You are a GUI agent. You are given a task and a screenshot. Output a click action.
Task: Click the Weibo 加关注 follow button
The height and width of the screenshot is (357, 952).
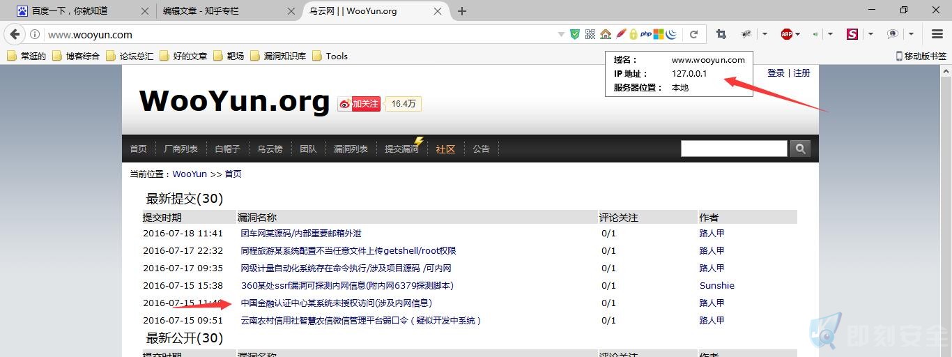pyautogui.click(x=359, y=104)
